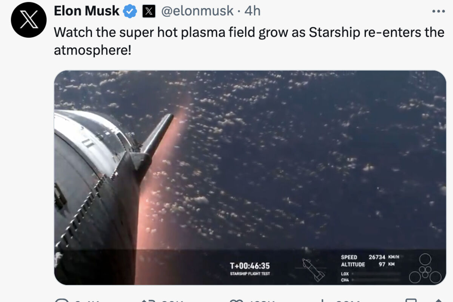Click the LOX propellant level bar
This screenshot has width=453, height=302.
(376, 274)
